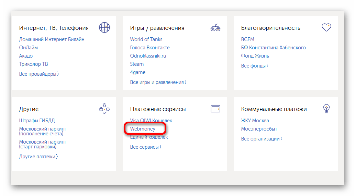Click the wallet icon for Платёжные сервисы
Screen dimensions: 355x196
(x=215, y=109)
